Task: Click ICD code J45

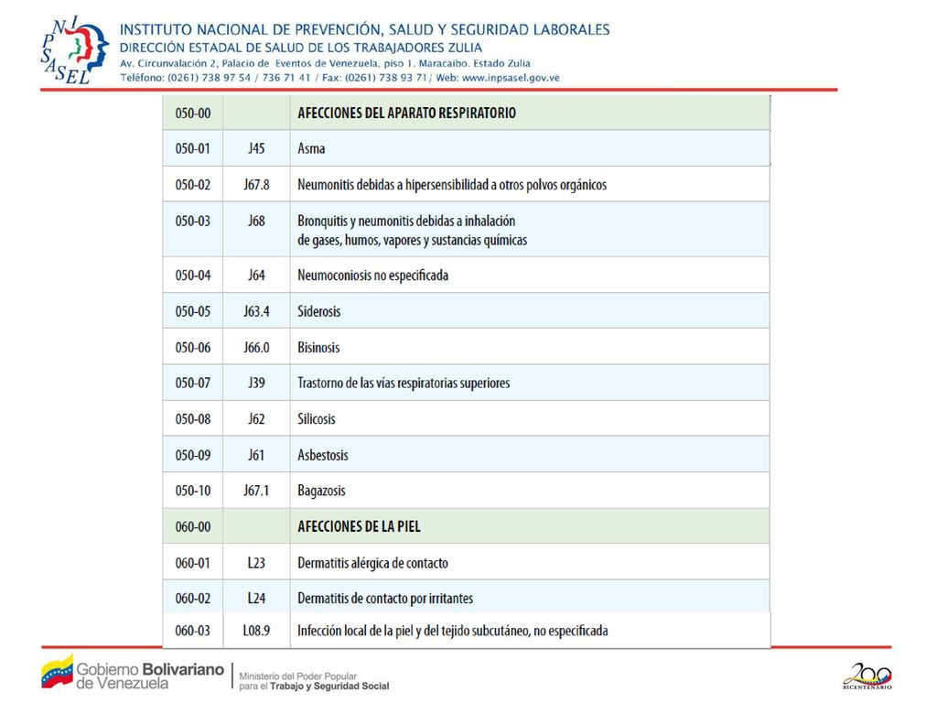Action: click(256, 148)
